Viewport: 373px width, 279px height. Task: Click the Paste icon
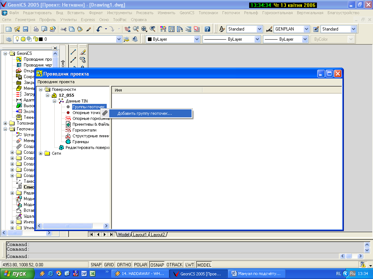80,29
